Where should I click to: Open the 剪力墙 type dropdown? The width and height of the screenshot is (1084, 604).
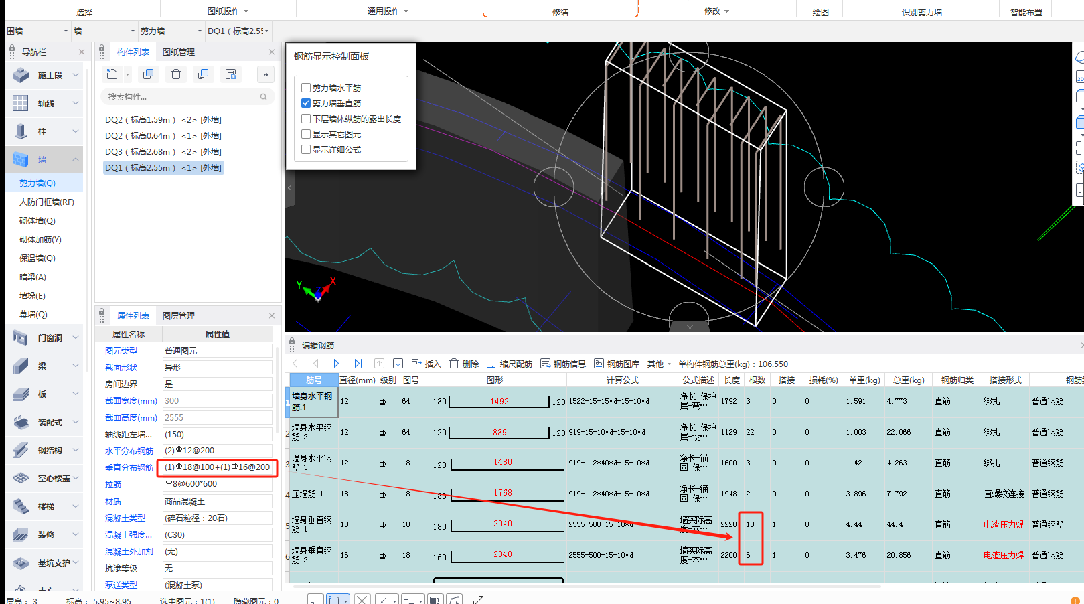(171, 31)
